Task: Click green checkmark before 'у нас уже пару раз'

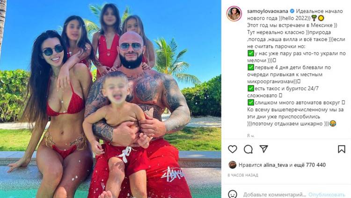Action: (x=250, y=53)
